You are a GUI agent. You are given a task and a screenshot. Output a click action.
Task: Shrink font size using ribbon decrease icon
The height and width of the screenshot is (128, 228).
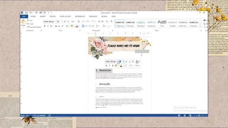(68, 21)
